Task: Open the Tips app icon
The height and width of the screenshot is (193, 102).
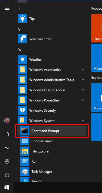Action: click(x=23, y=18)
